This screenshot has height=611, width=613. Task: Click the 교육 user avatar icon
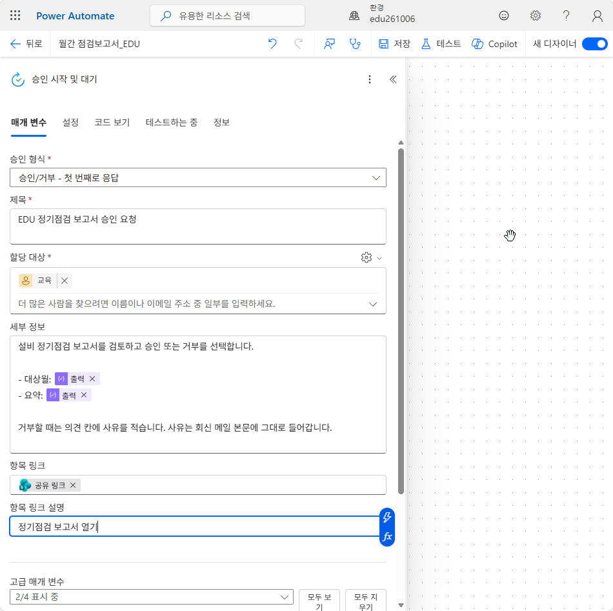[x=26, y=281]
